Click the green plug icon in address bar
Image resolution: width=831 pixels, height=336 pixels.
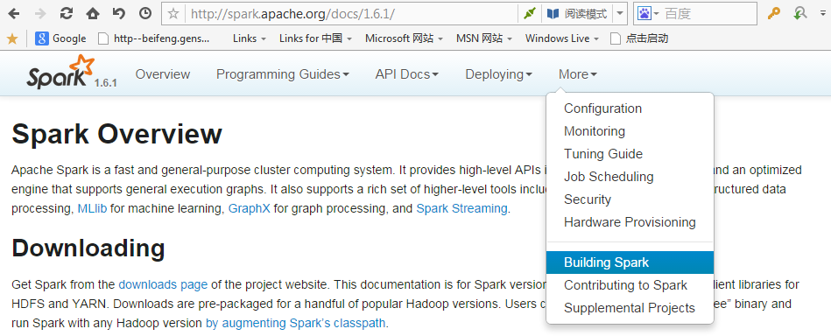530,14
